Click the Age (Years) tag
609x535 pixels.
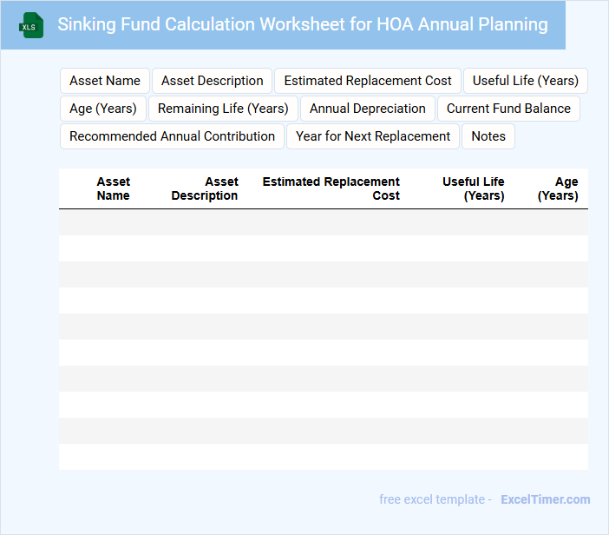click(103, 109)
